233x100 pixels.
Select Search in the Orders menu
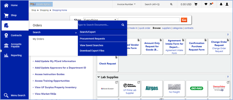tap(53, 32)
